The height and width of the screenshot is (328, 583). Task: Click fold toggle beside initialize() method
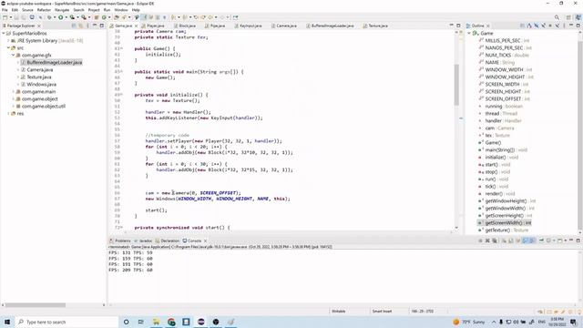pyautogui.click(x=121, y=95)
